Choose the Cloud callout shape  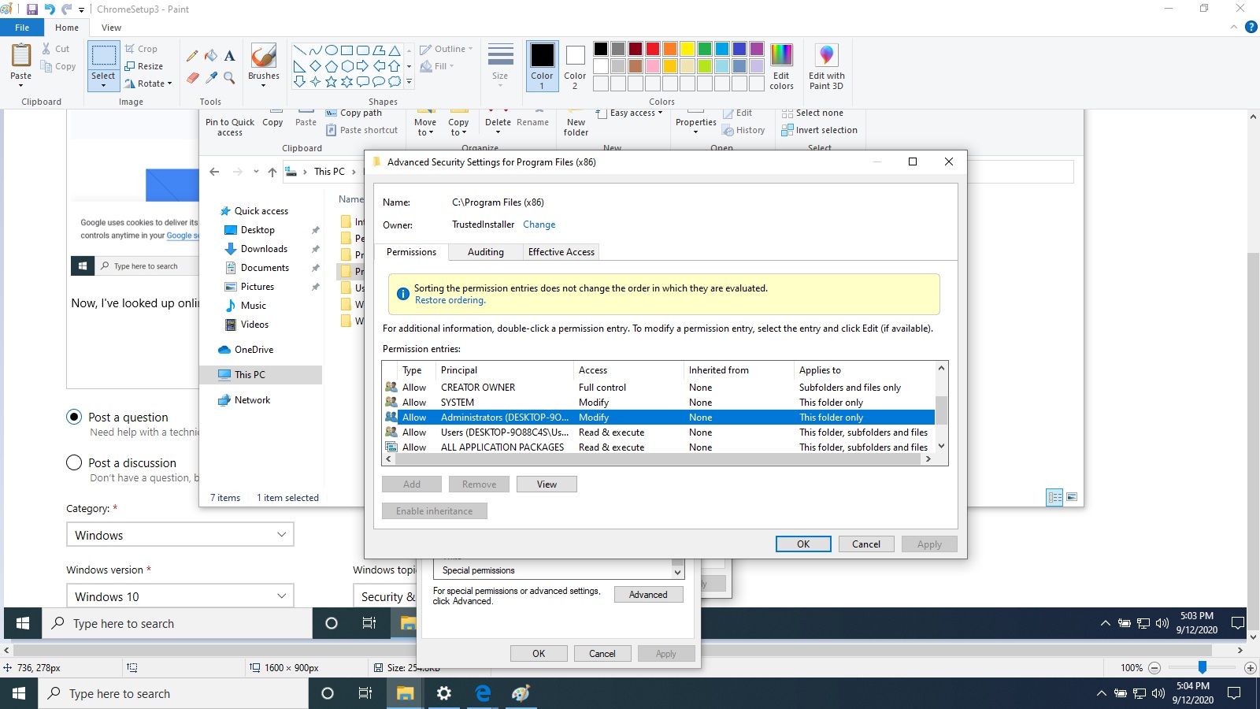point(395,81)
